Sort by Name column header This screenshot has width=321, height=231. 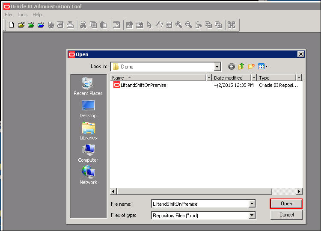pyautogui.click(x=158, y=78)
